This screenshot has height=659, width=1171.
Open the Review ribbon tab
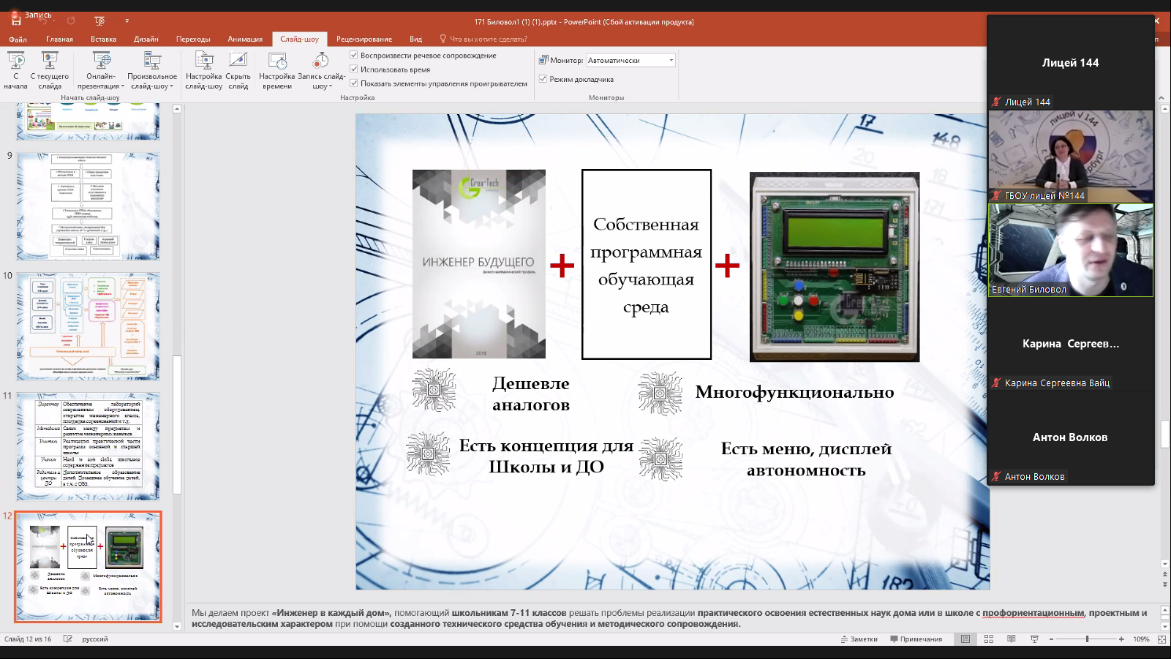pos(364,39)
